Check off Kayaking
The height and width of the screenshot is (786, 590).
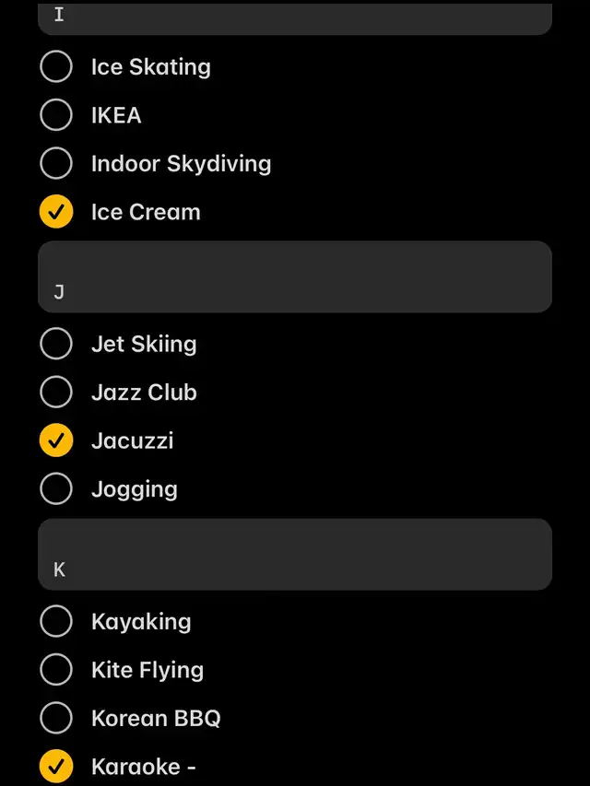[x=56, y=621]
